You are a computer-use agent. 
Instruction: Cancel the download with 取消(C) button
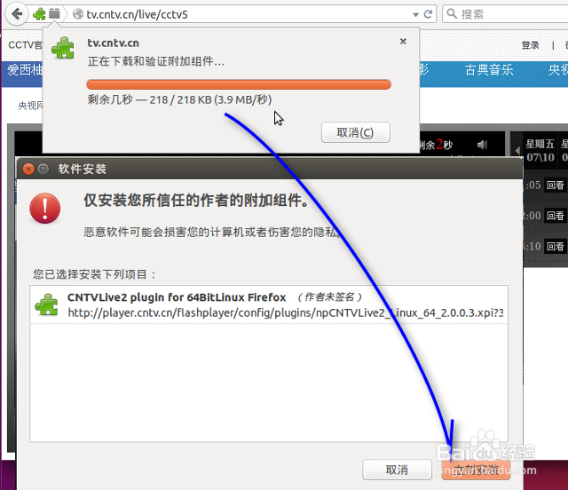(x=355, y=132)
